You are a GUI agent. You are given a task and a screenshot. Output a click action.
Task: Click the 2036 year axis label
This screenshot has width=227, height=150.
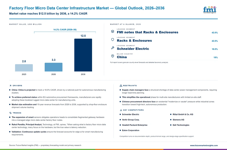click(83, 74)
